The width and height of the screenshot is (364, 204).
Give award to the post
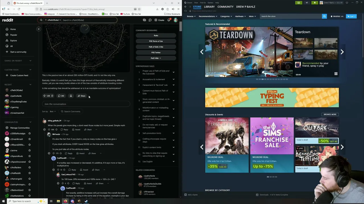pyautogui.click(x=71, y=96)
